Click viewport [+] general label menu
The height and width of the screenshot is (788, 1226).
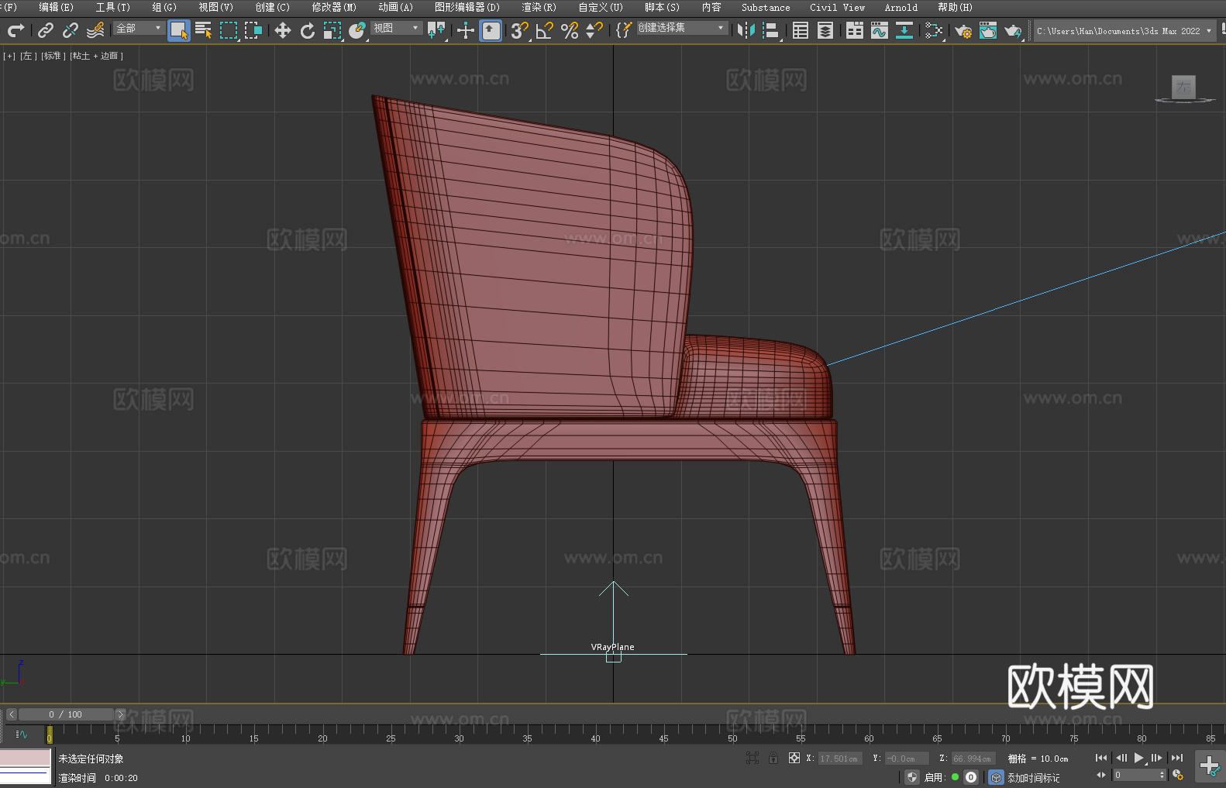coord(9,56)
